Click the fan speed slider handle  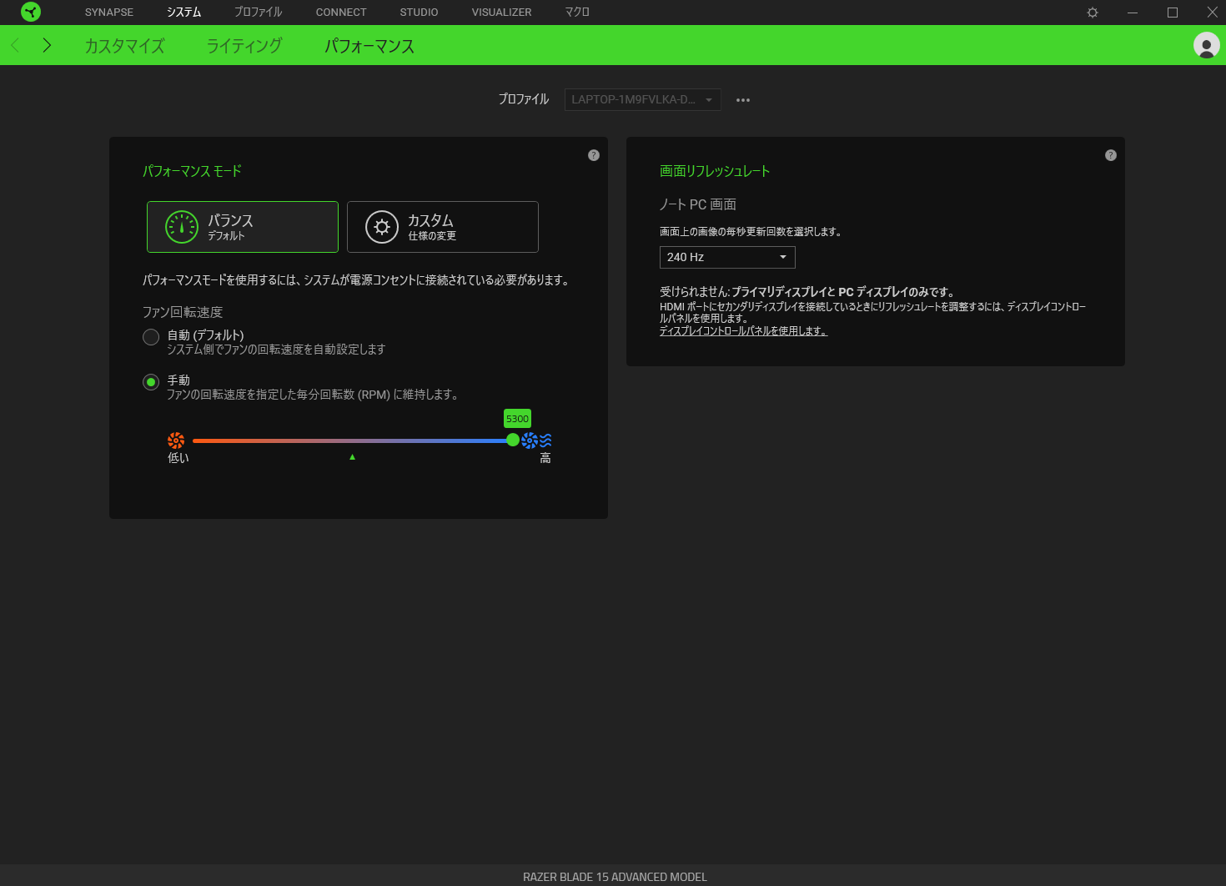pos(513,440)
